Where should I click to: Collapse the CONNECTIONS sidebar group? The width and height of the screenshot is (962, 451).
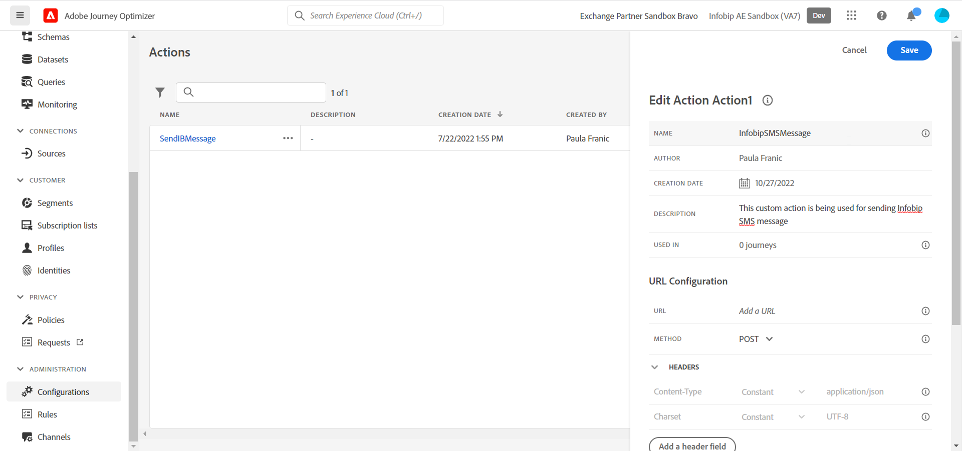tap(21, 131)
